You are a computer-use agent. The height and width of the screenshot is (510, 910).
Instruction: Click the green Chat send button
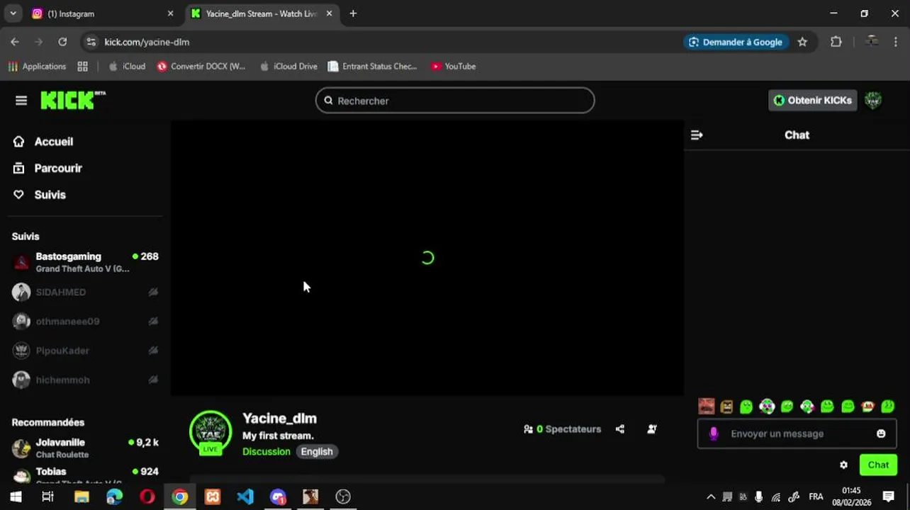pyautogui.click(x=878, y=465)
